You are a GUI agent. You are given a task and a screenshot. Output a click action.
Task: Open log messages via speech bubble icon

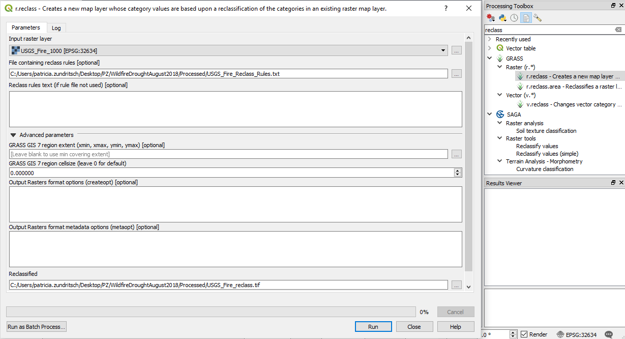pyautogui.click(x=610, y=334)
